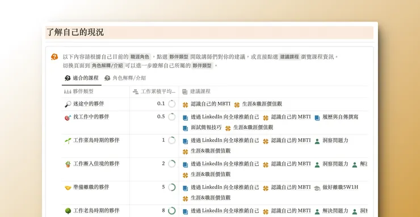This screenshot has height=217, width=420.
Task: Click the 了解自己的現況 heading
Action: (75, 33)
